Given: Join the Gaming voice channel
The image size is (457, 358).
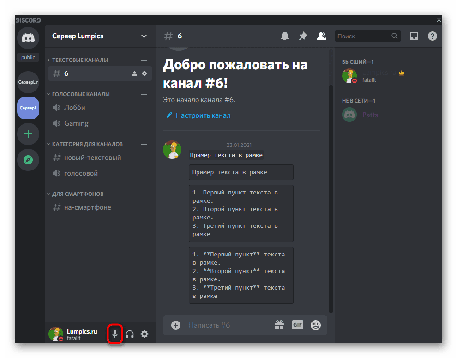Looking at the screenshot, I should (x=100, y=123).
